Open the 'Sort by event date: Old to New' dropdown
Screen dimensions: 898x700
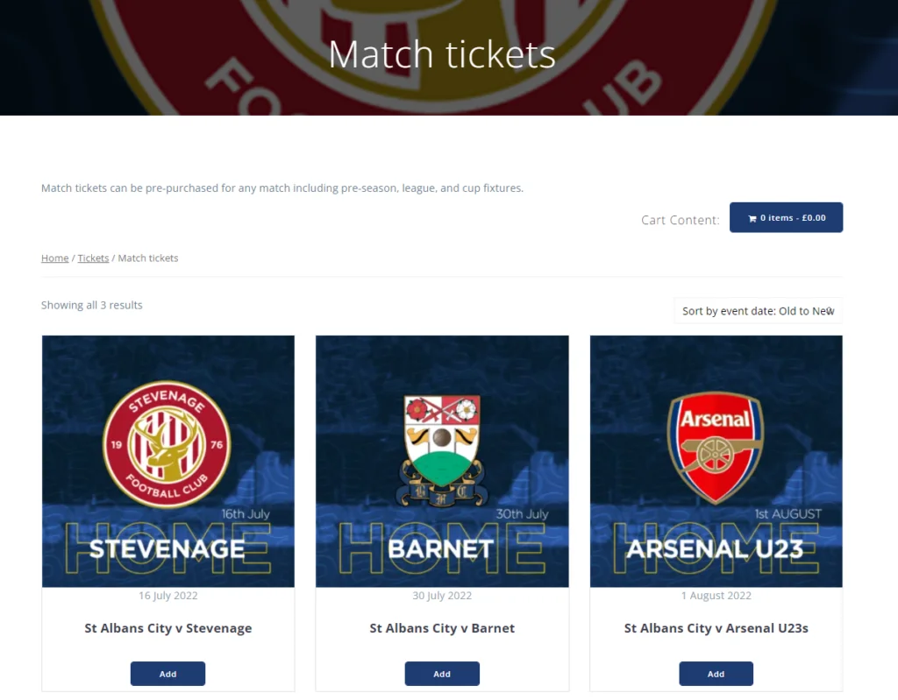click(758, 310)
